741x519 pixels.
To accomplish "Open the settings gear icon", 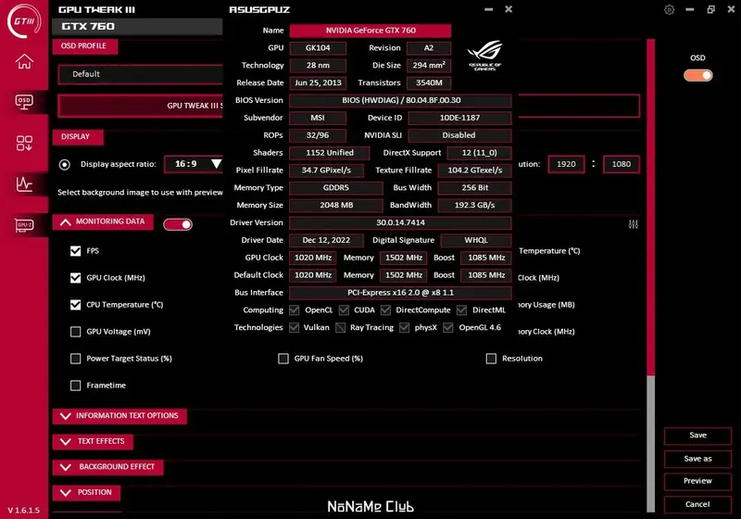I will 669,9.
